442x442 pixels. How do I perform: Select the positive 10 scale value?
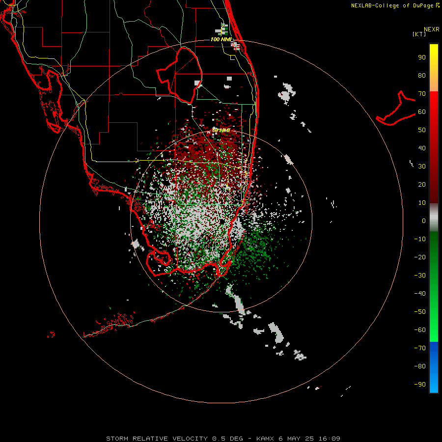pos(422,203)
